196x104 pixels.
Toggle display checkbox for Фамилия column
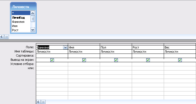coord(52,60)
